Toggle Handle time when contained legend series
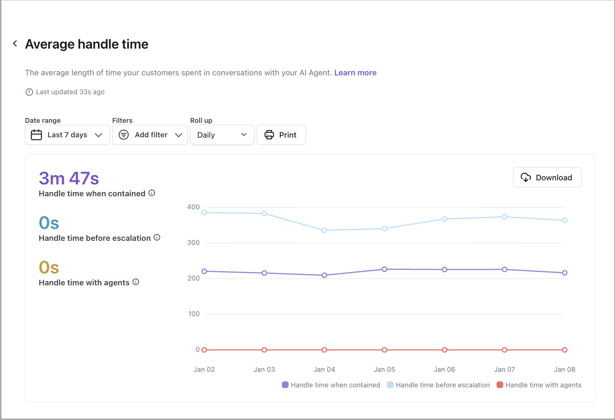 point(331,385)
